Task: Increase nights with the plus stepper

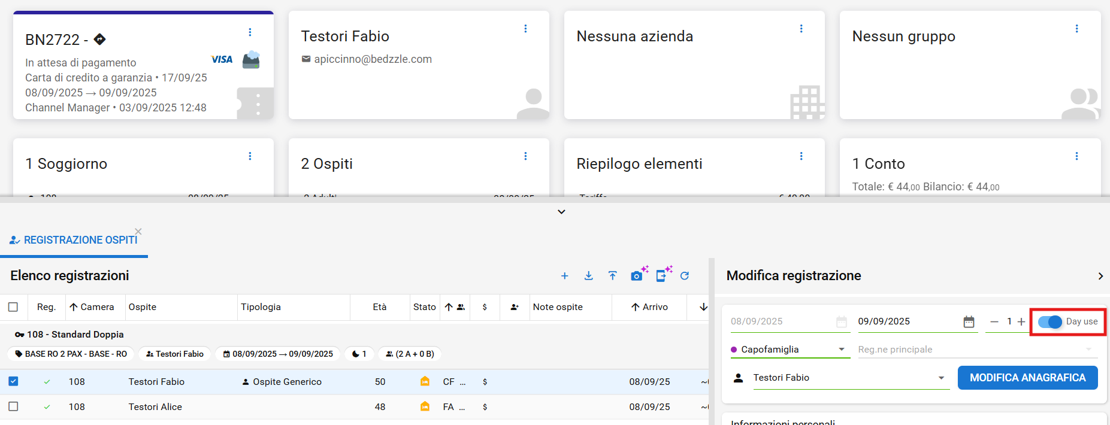Action: (x=1021, y=322)
